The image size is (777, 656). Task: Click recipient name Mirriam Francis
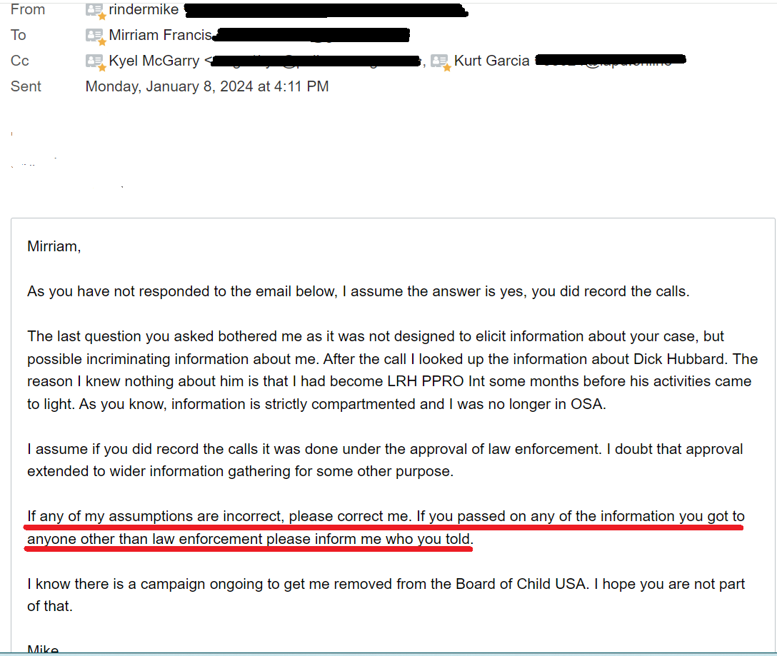160,36
